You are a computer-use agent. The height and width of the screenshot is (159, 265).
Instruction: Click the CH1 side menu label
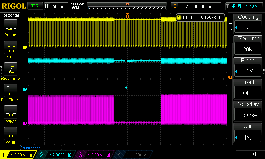(230, 26)
